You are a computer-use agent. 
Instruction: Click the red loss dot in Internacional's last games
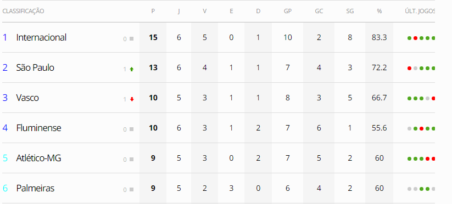pos(415,38)
